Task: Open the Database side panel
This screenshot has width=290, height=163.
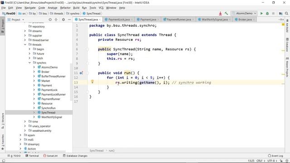Action: pyautogui.click(x=287, y=45)
